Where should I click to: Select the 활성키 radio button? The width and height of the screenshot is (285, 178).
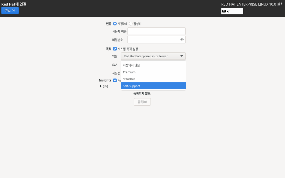pos(131,24)
